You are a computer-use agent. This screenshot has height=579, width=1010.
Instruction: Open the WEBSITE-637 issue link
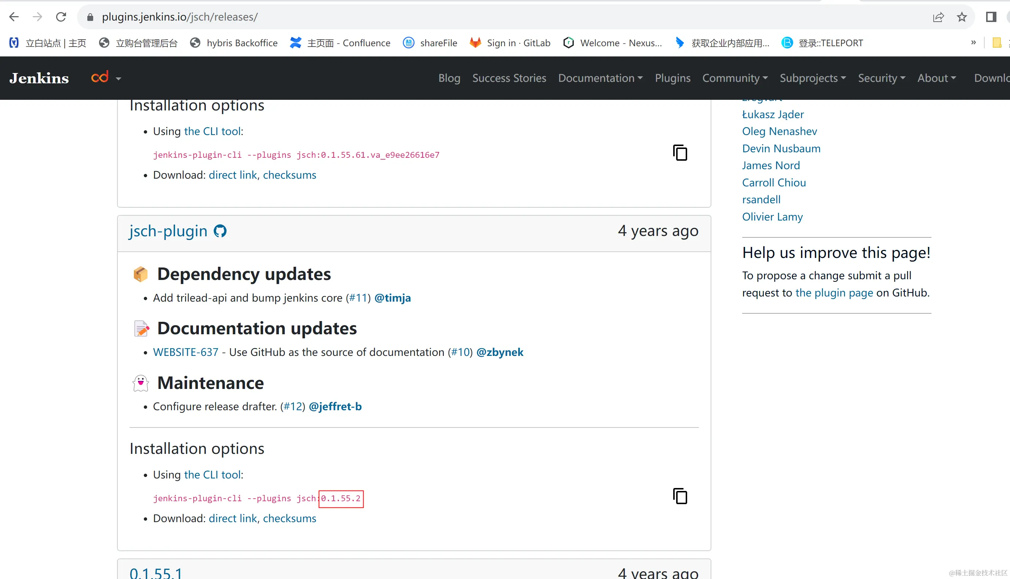[x=186, y=352]
